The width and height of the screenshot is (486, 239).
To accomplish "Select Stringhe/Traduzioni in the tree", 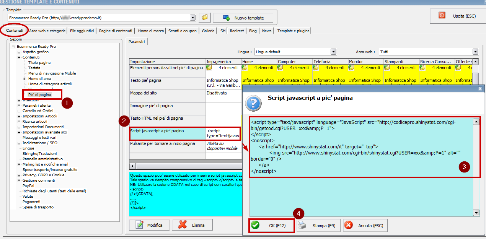I will 40,154.
